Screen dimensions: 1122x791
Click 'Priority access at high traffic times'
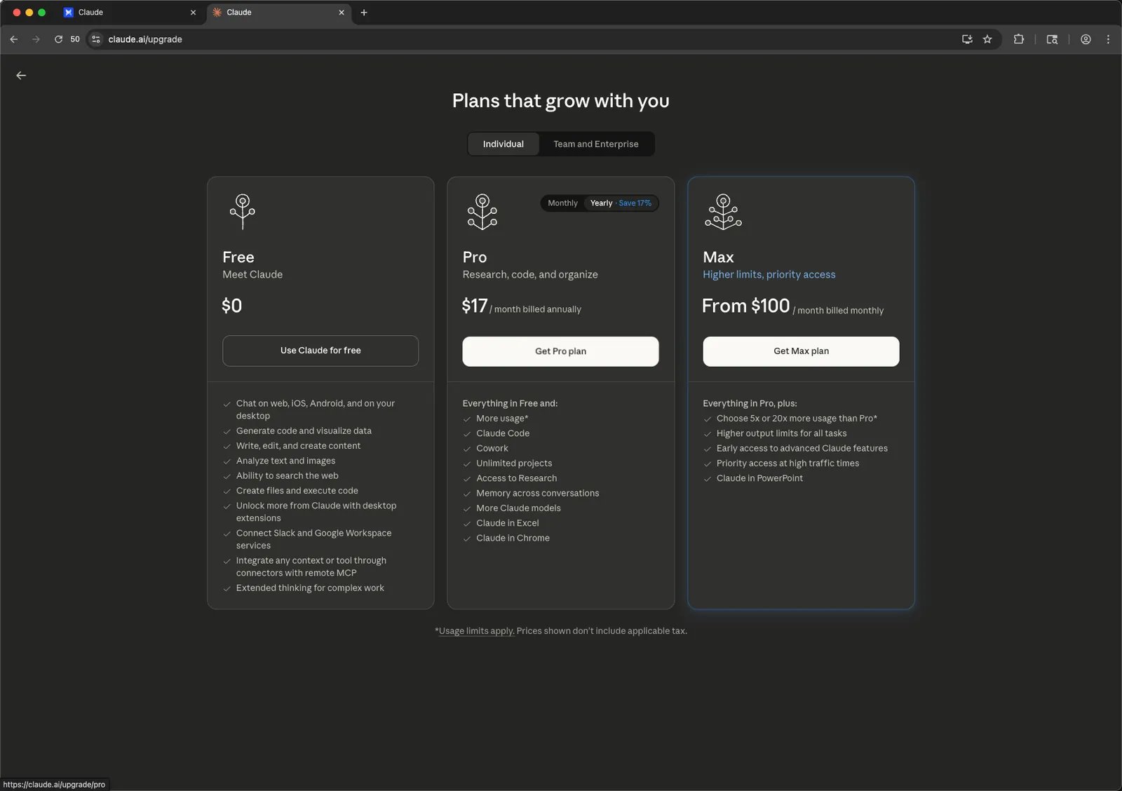click(788, 464)
